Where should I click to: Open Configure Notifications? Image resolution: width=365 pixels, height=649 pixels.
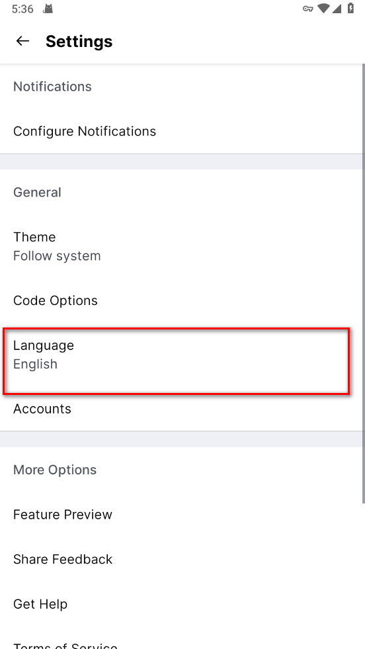pos(182,131)
